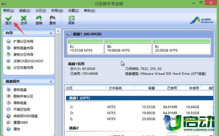Click the 撤销 (Undo) arrow icon
219x136 pixels.
[x=39, y=18]
